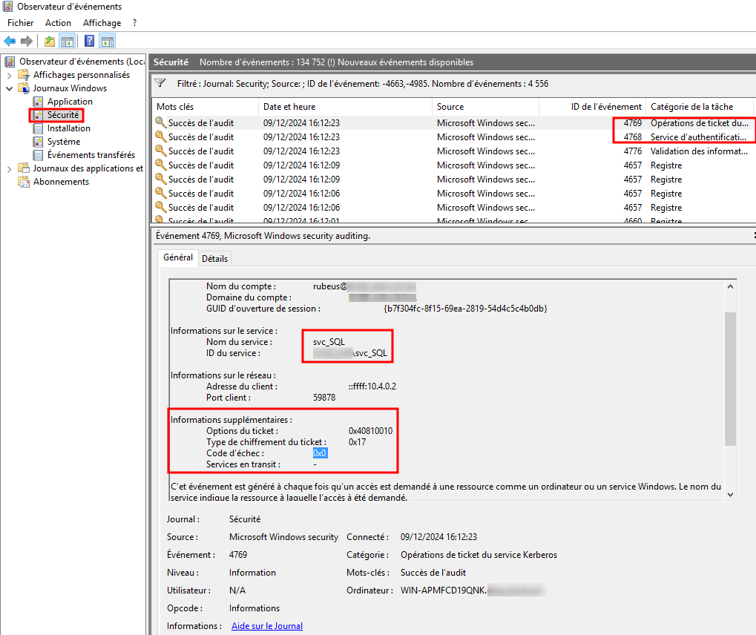Click scroll up arrow in event details

click(731, 286)
